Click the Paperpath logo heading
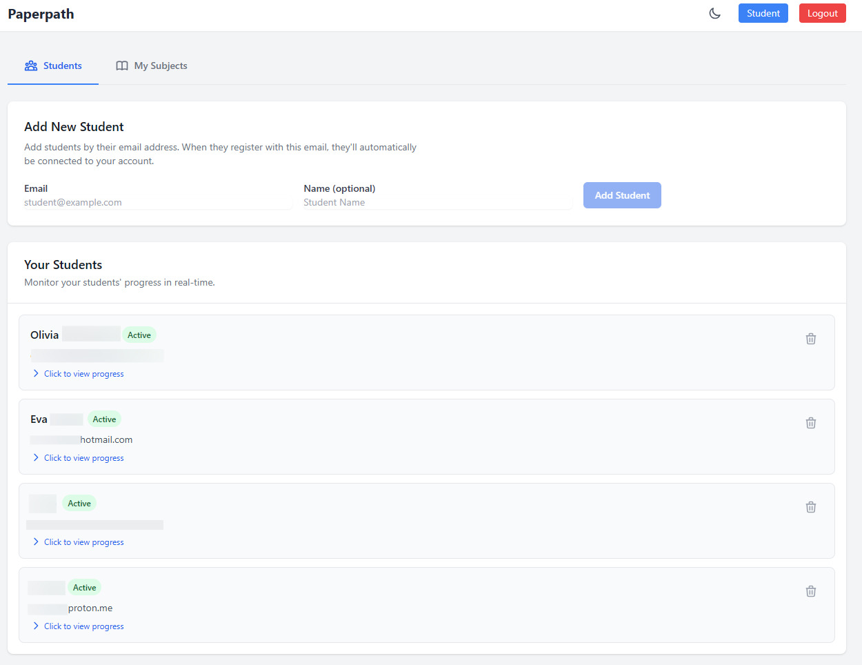The height and width of the screenshot is (665, 862). point(41,13)
